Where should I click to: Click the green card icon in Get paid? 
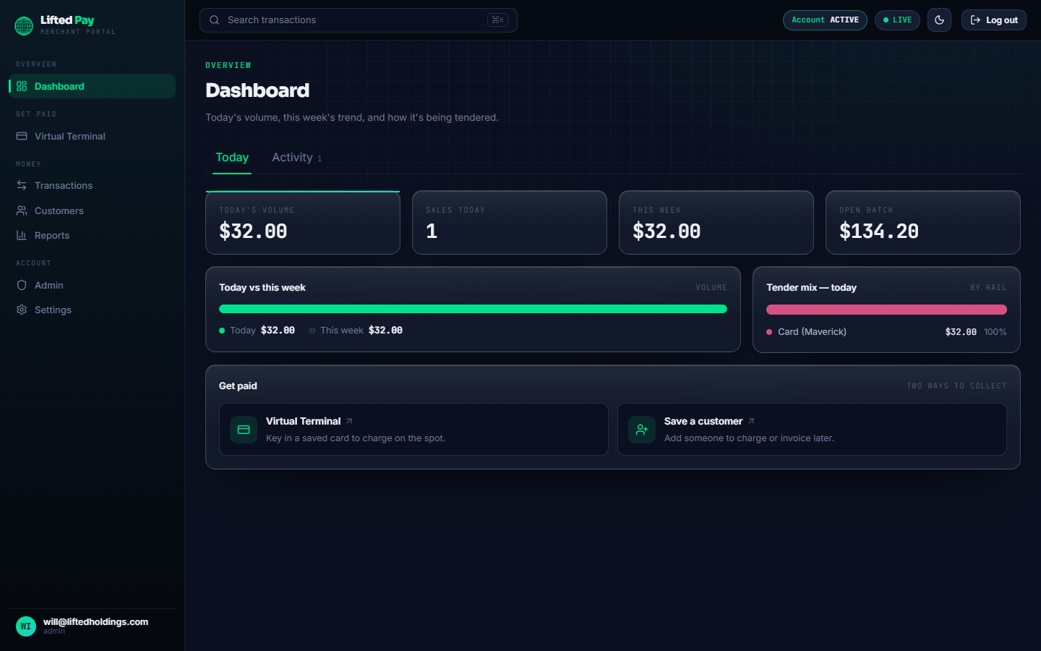click(244, 430)
